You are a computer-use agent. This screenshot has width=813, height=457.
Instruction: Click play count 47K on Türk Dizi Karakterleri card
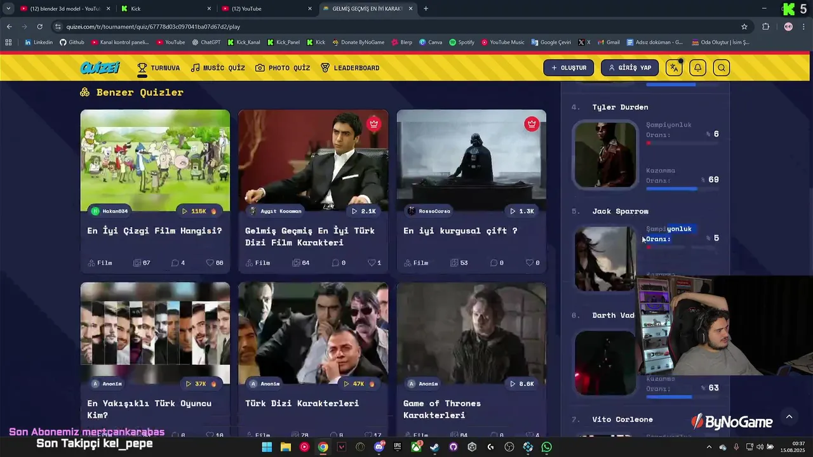coord(358,383)
